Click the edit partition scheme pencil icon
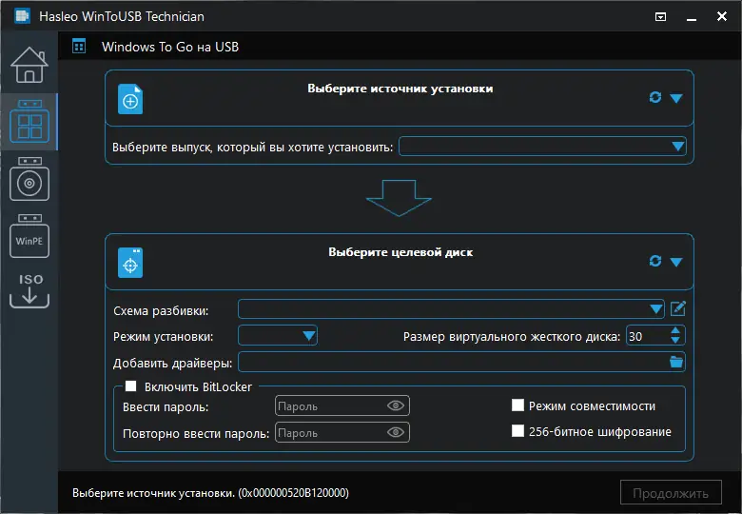This screenshot has height=514, width=742. (678, 308)
